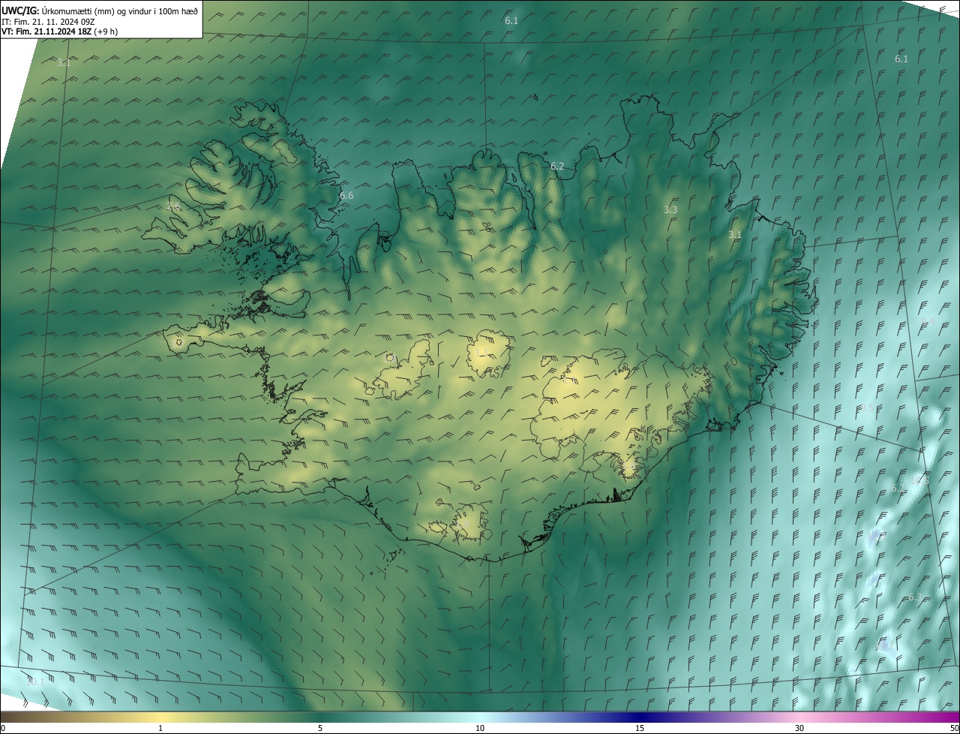Click the 30 tick on the color scale
Viewport: 960px width, 734px height.
[x=799, y=728]
